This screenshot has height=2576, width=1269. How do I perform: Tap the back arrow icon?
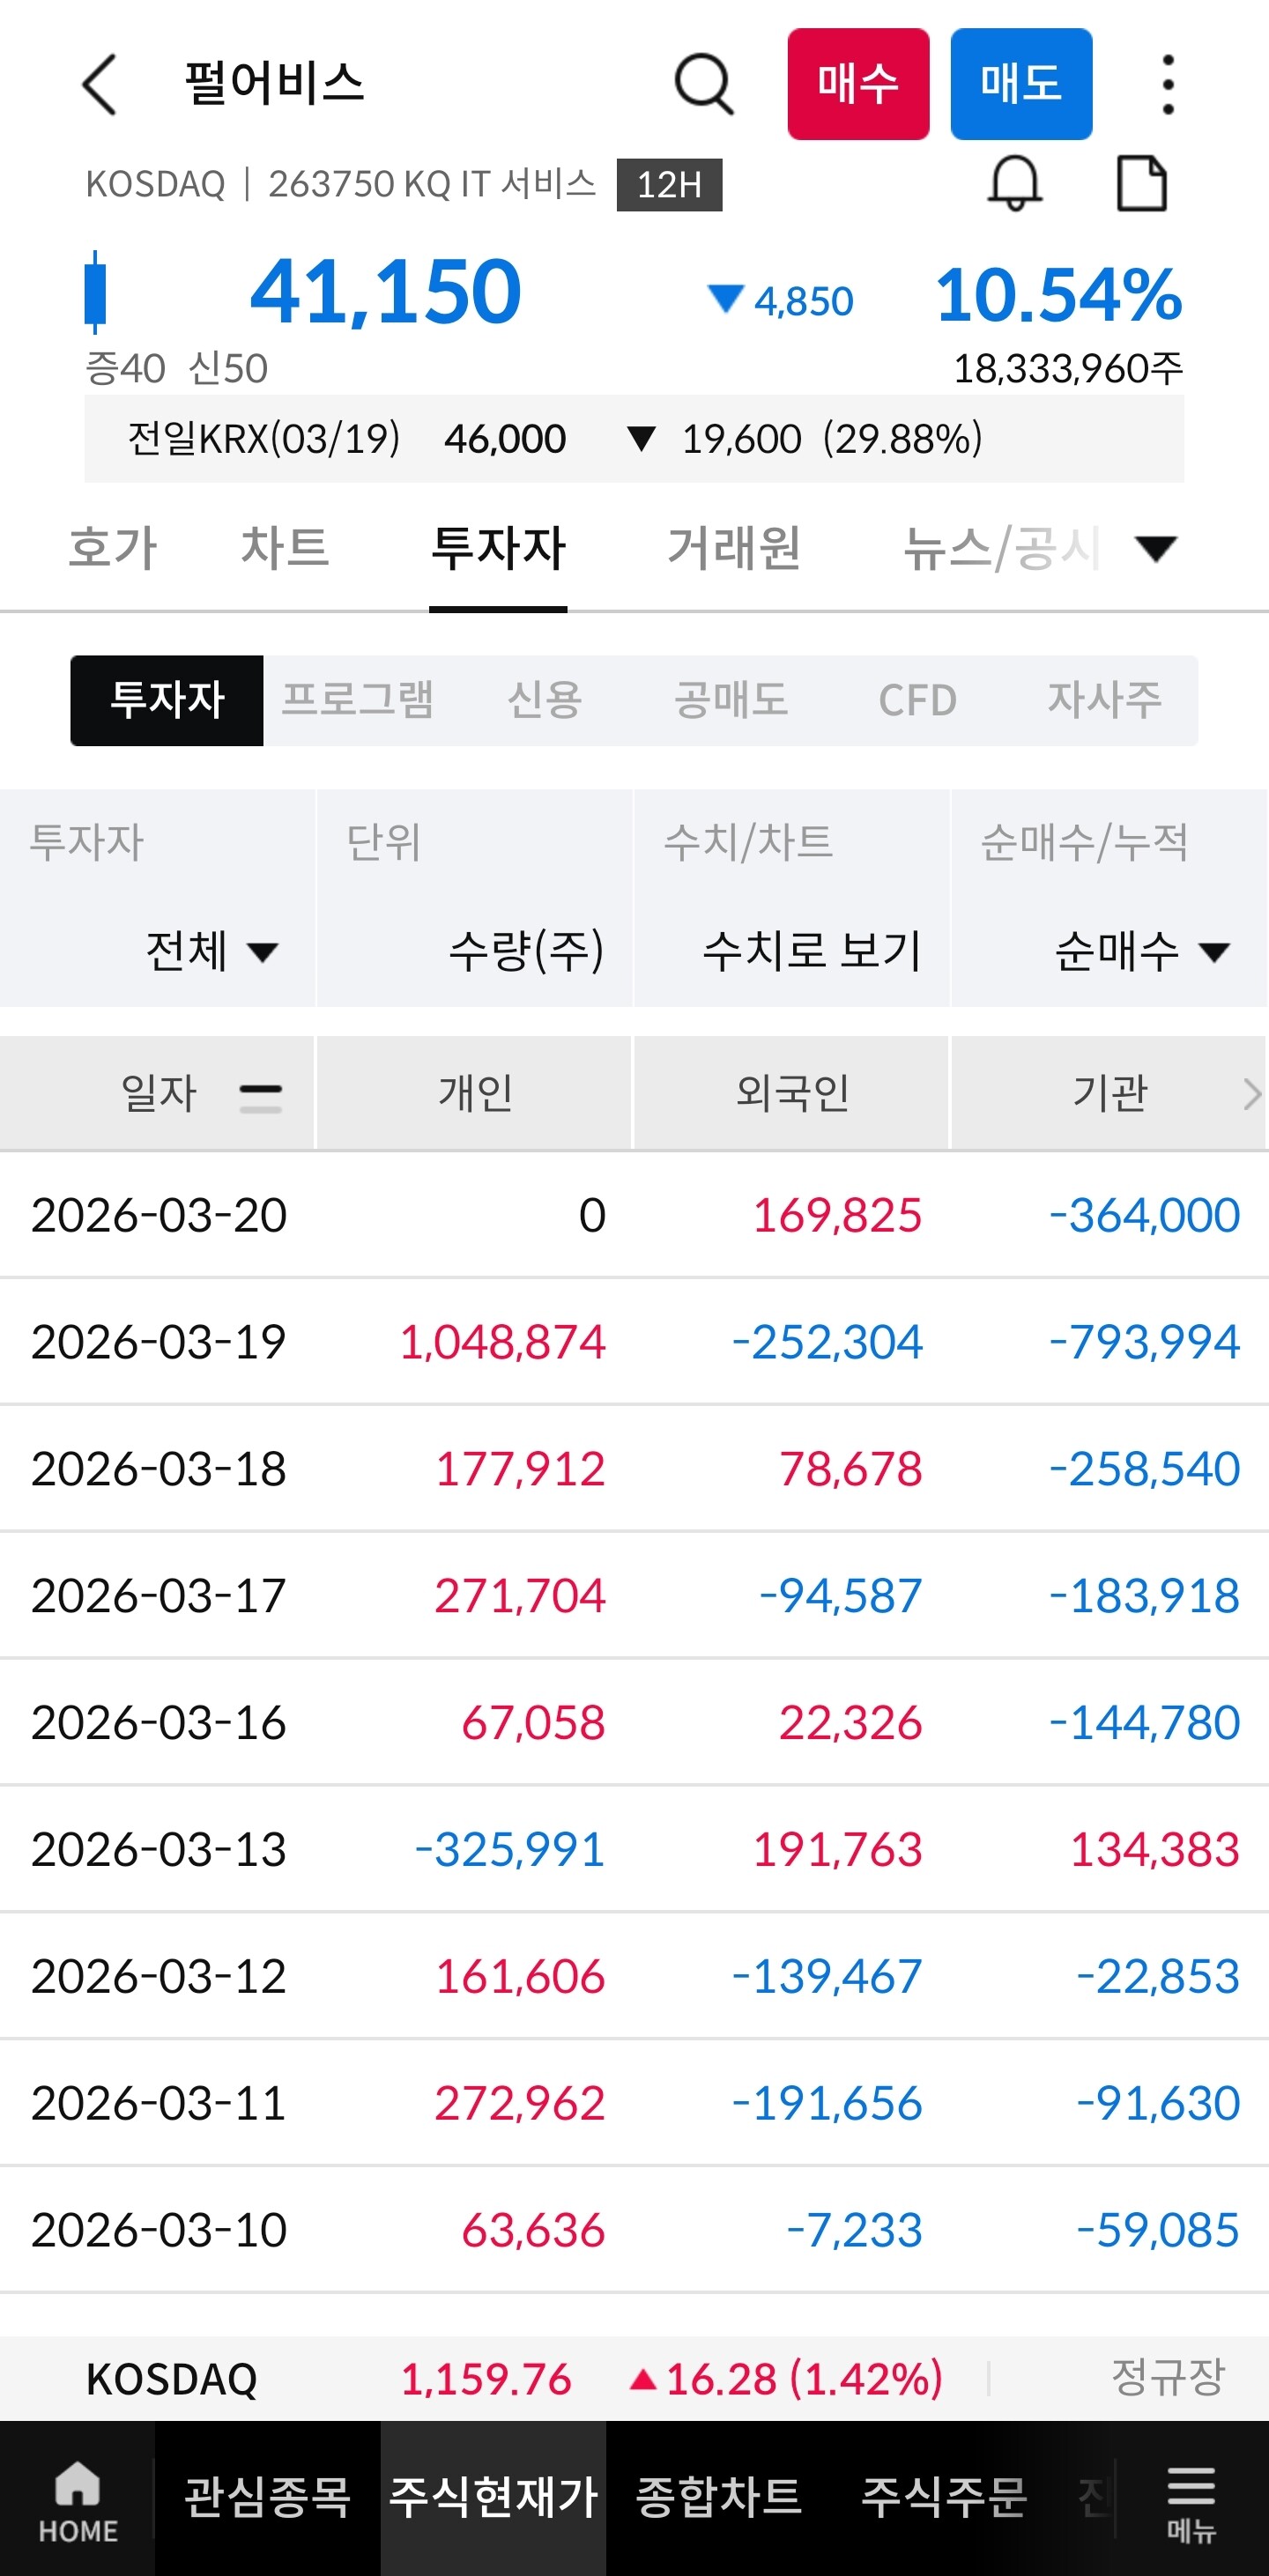tap(100, 84)
